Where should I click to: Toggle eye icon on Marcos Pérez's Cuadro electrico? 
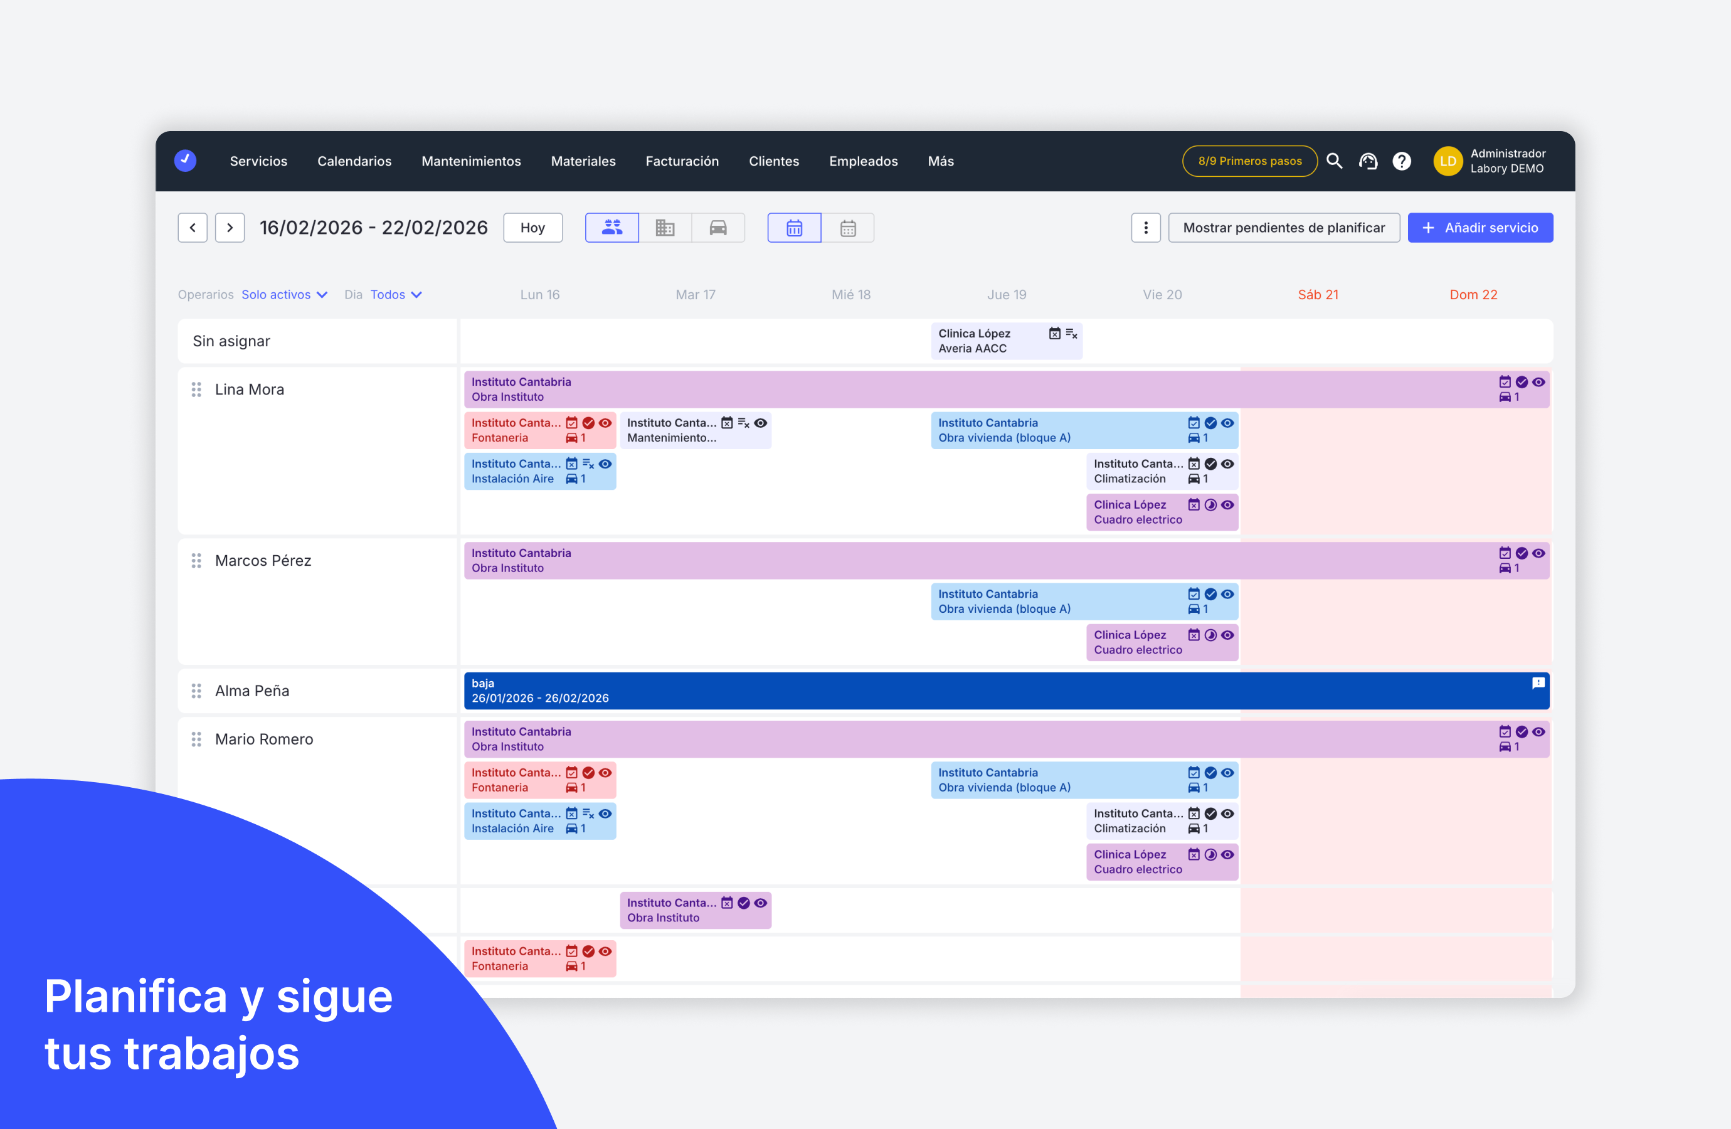(x=1228, y=635)
